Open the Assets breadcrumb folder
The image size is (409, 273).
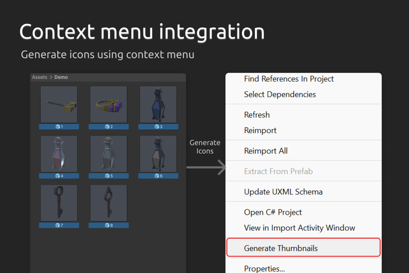pos(39,77)
